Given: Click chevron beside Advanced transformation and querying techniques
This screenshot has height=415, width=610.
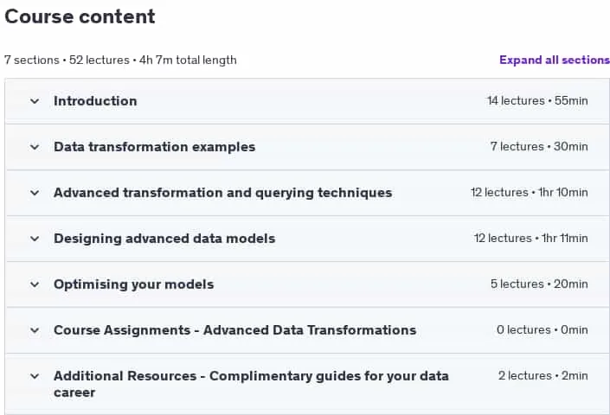Looking at the screenshot, I should coord(35,193).
